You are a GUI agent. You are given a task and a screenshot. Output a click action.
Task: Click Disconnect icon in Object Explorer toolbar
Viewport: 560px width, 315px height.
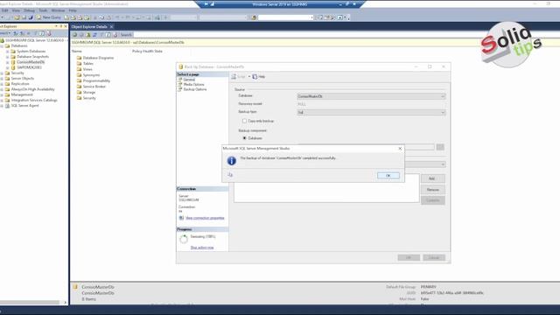click(x=22, y=33)
